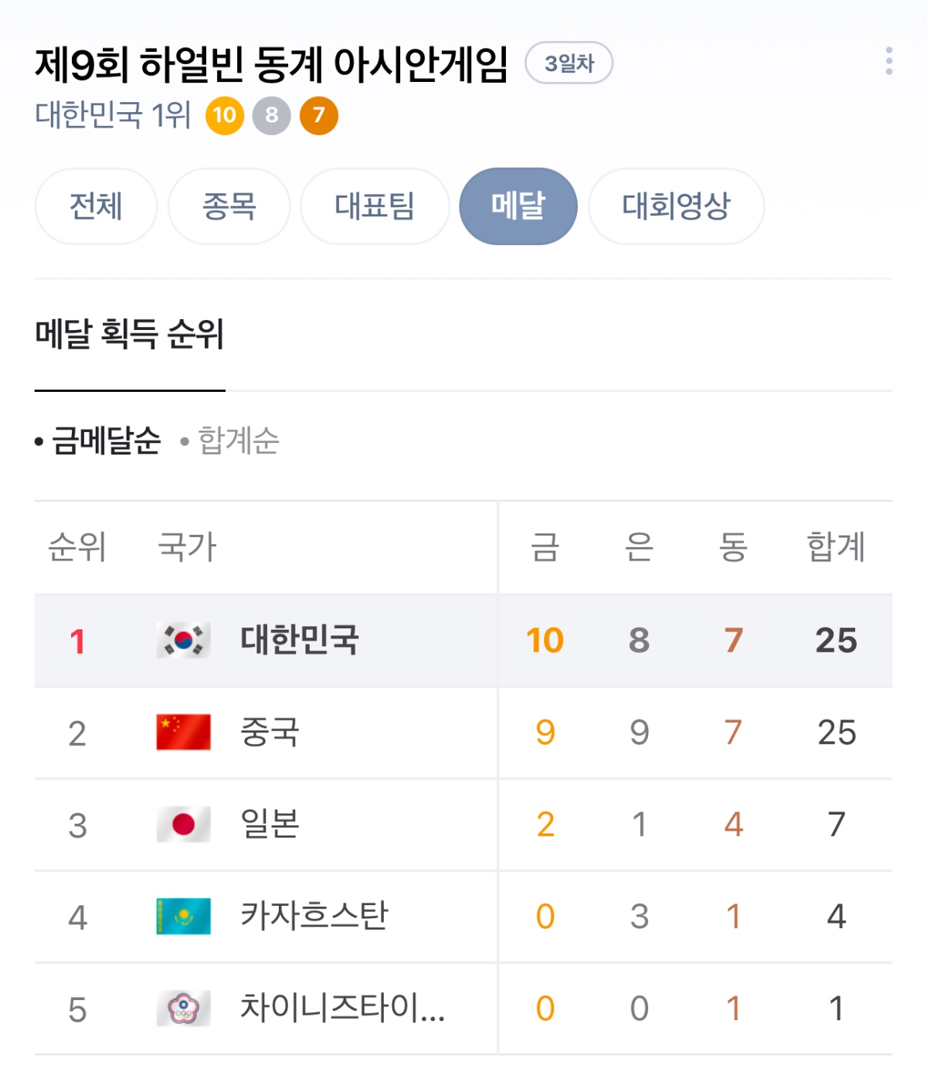Click the China flag icon

click(183, 732)
